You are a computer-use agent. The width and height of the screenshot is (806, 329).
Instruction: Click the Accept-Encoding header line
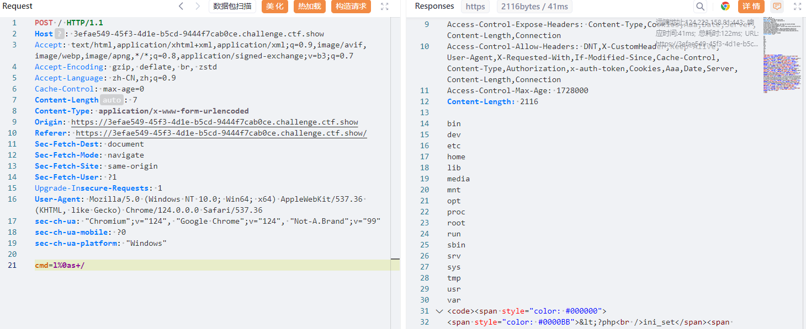pos(126,67)
